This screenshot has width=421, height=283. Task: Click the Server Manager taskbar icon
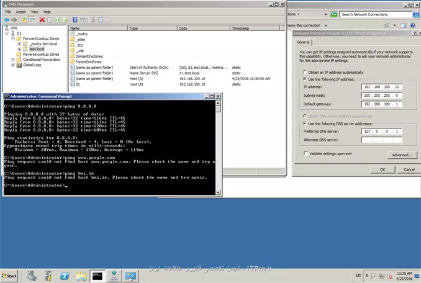pos(32,276)
